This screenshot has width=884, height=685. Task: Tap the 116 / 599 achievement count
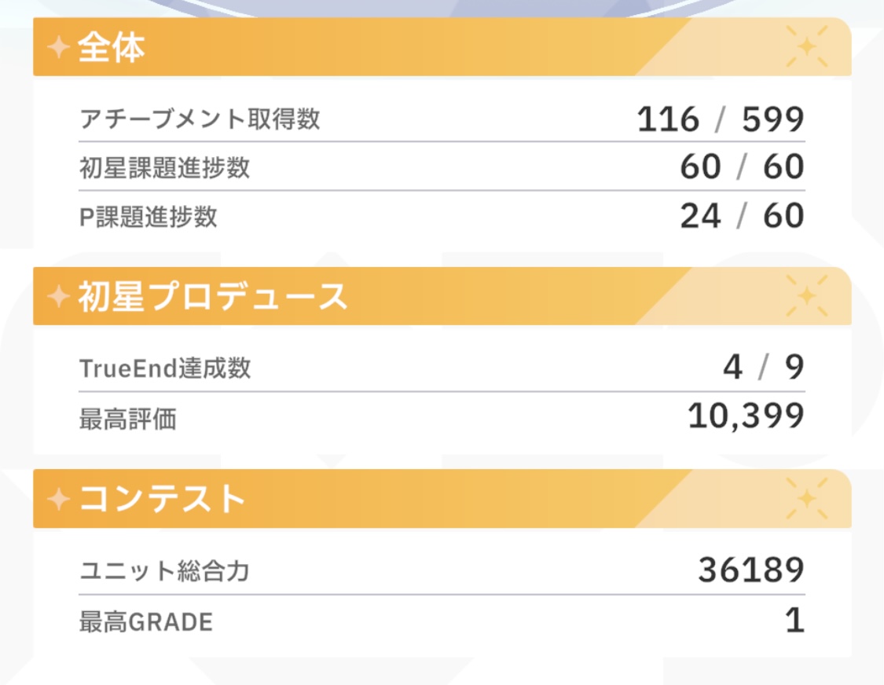coord(720,119)
